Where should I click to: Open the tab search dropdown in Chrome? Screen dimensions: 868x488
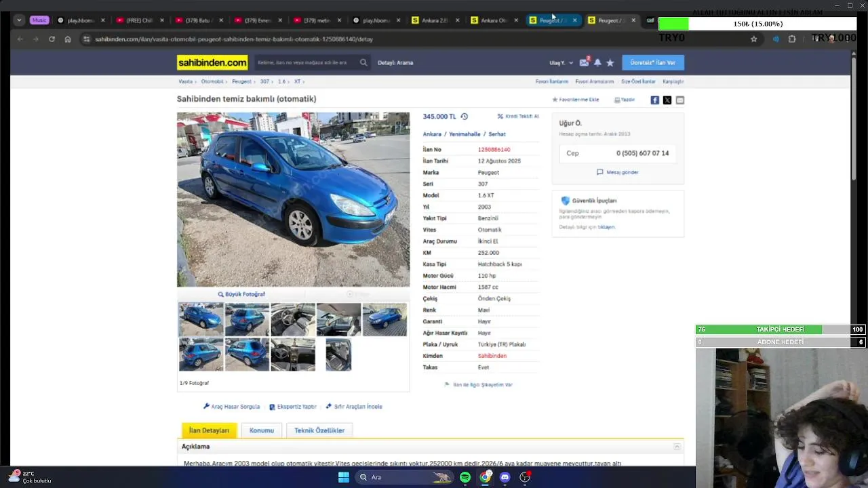click(x=19, y=20)
